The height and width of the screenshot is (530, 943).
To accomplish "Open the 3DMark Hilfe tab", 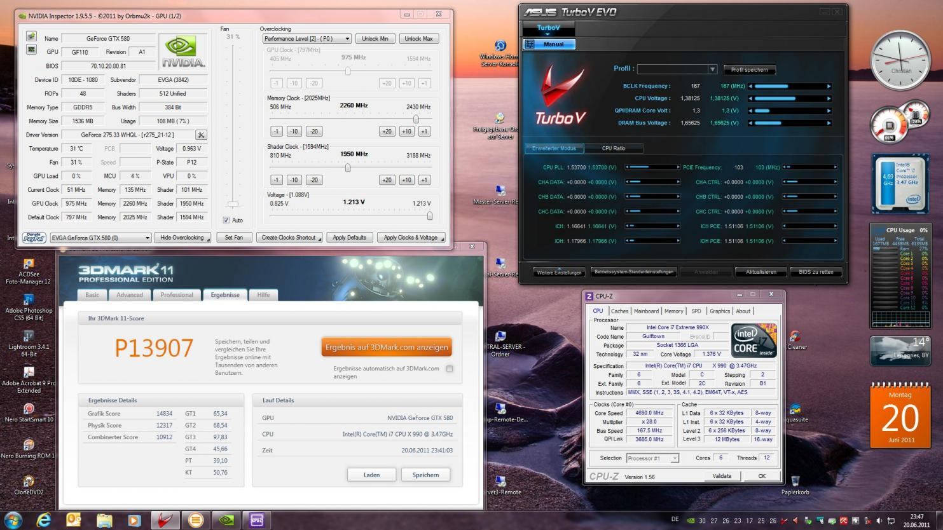I will coord(263,295).
